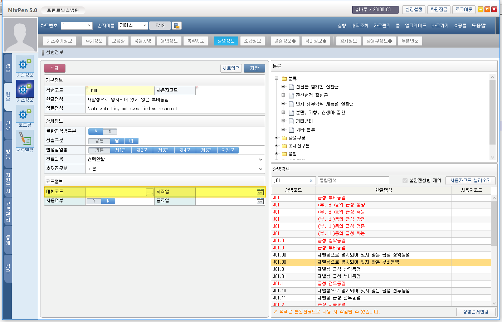502x322 pixels.
Task: Expand the 상병구분 tree folder
Action: coord(276,138)
